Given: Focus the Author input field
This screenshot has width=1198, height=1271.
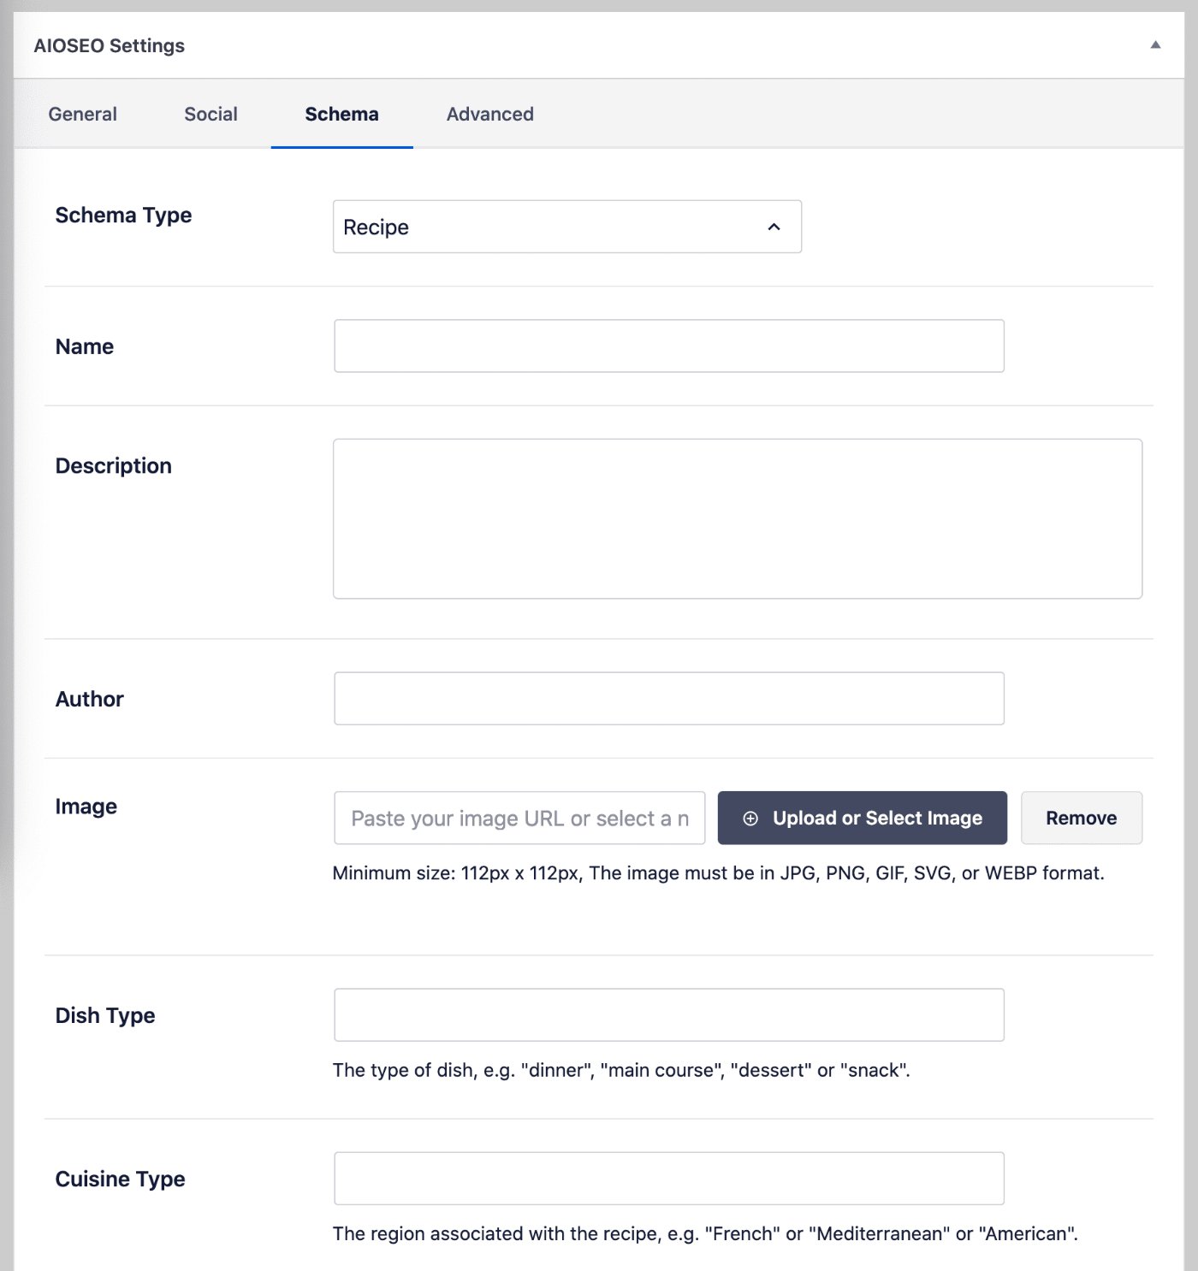Looking at the screenshot, I should click(x=669, y=698).
